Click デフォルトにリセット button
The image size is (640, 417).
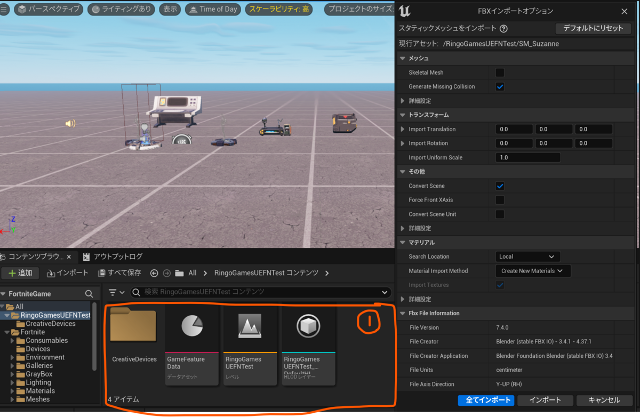tap(593, 28)
